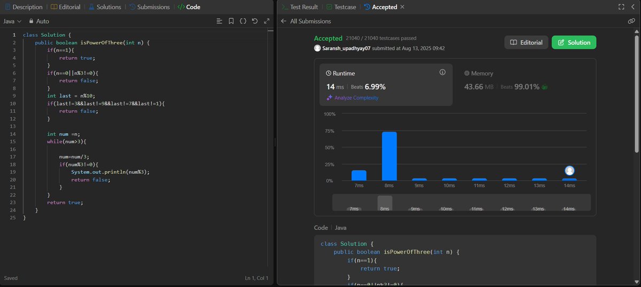This screenshot has height=287, width=641.
Task: Click the bookmark icon in editor toolbar
Action: pyautogui.click(x=231, y=21)
